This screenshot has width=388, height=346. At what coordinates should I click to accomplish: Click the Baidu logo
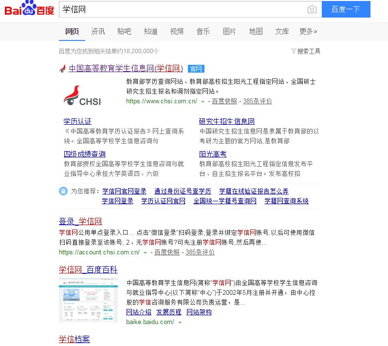(29, 8)
